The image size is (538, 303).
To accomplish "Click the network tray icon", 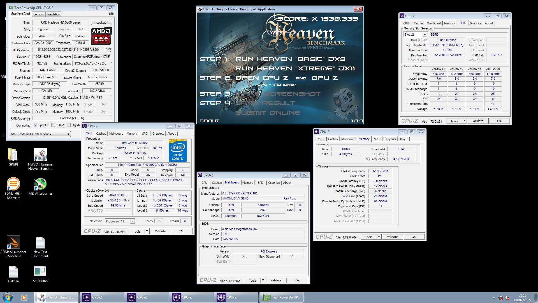I will 500,298.
